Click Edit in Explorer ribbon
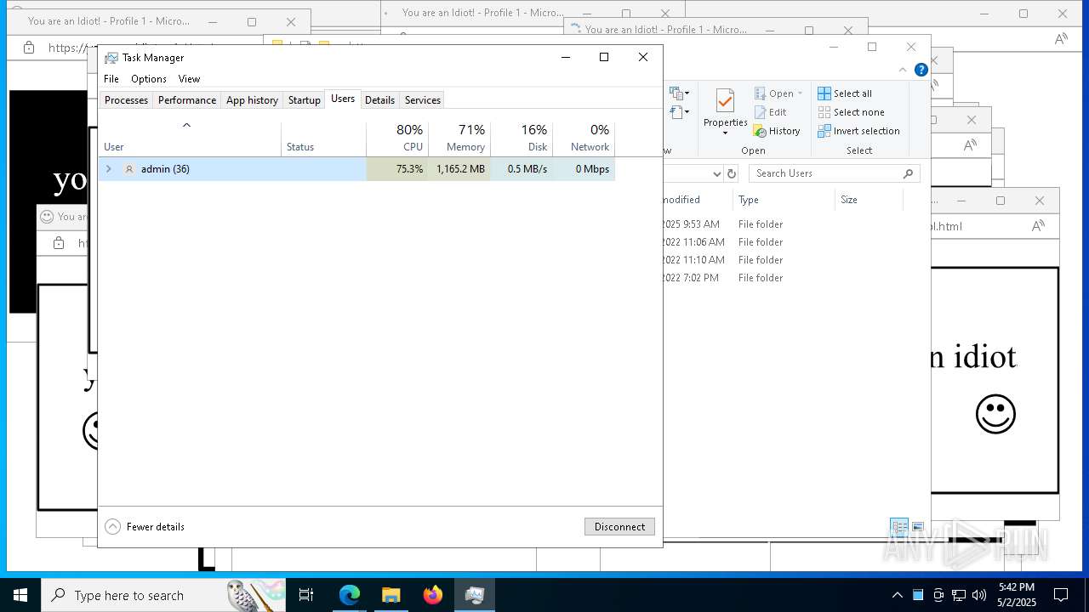The image size is (1089, 612). pyautogui.click(x=771, y=112)
